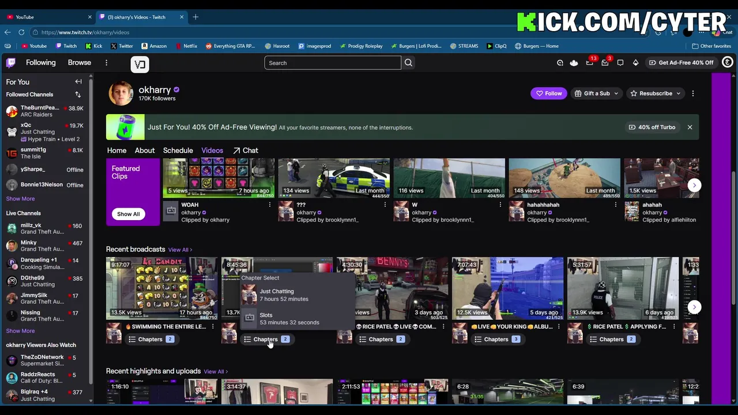Open a new browser tab
The image size is (738, 415).
point(195,17)
